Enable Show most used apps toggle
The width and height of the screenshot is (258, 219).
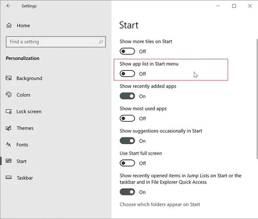pos(127,118)
